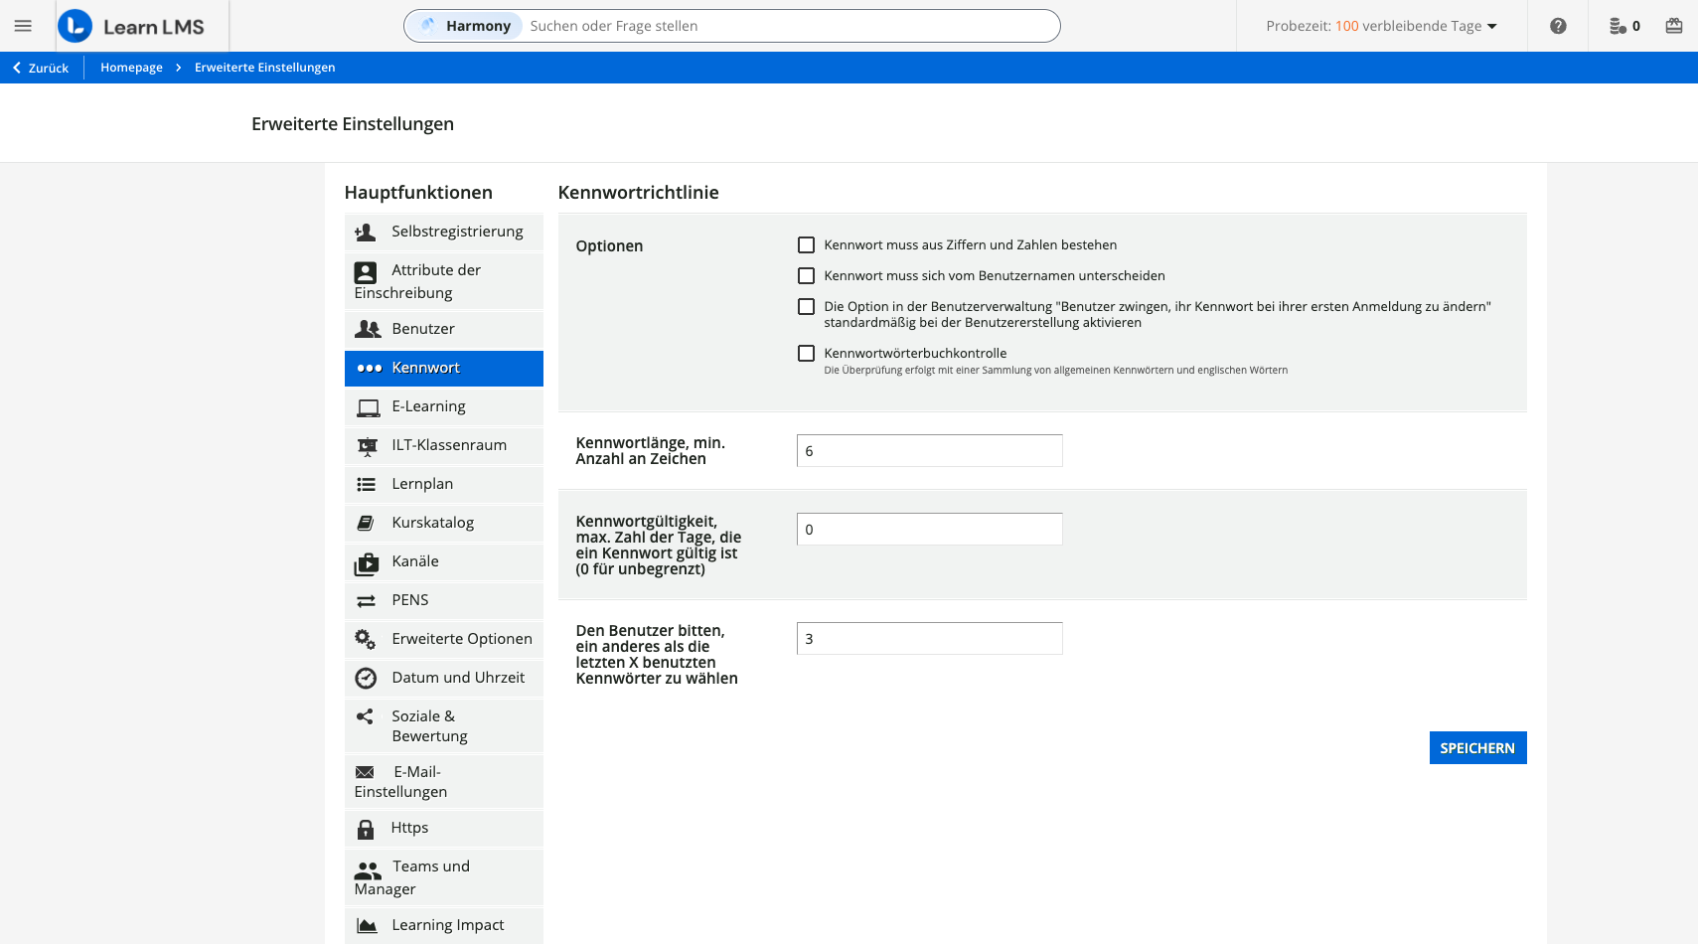Click the Soziale & Bewertung share icon

point(365,715)
